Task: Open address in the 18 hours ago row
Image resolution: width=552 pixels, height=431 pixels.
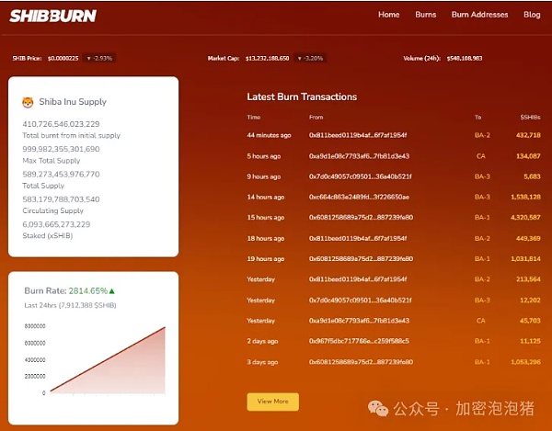Action: tap(358, 238)
